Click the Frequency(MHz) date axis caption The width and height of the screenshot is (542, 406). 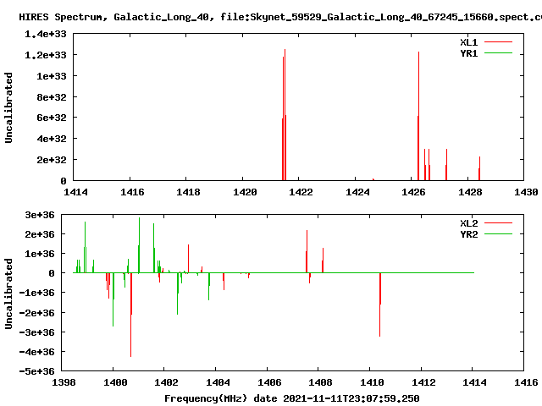[291, 398]
